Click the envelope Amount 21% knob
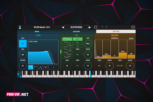The height and width of the screenshot is (102, 153). (x=130, y=66)
